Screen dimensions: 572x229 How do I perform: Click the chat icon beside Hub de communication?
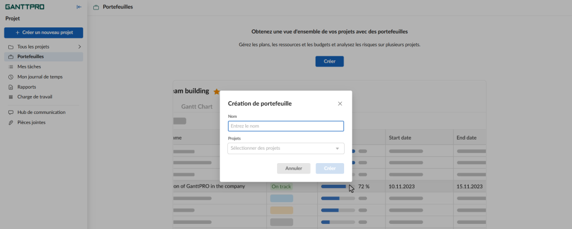11,112
